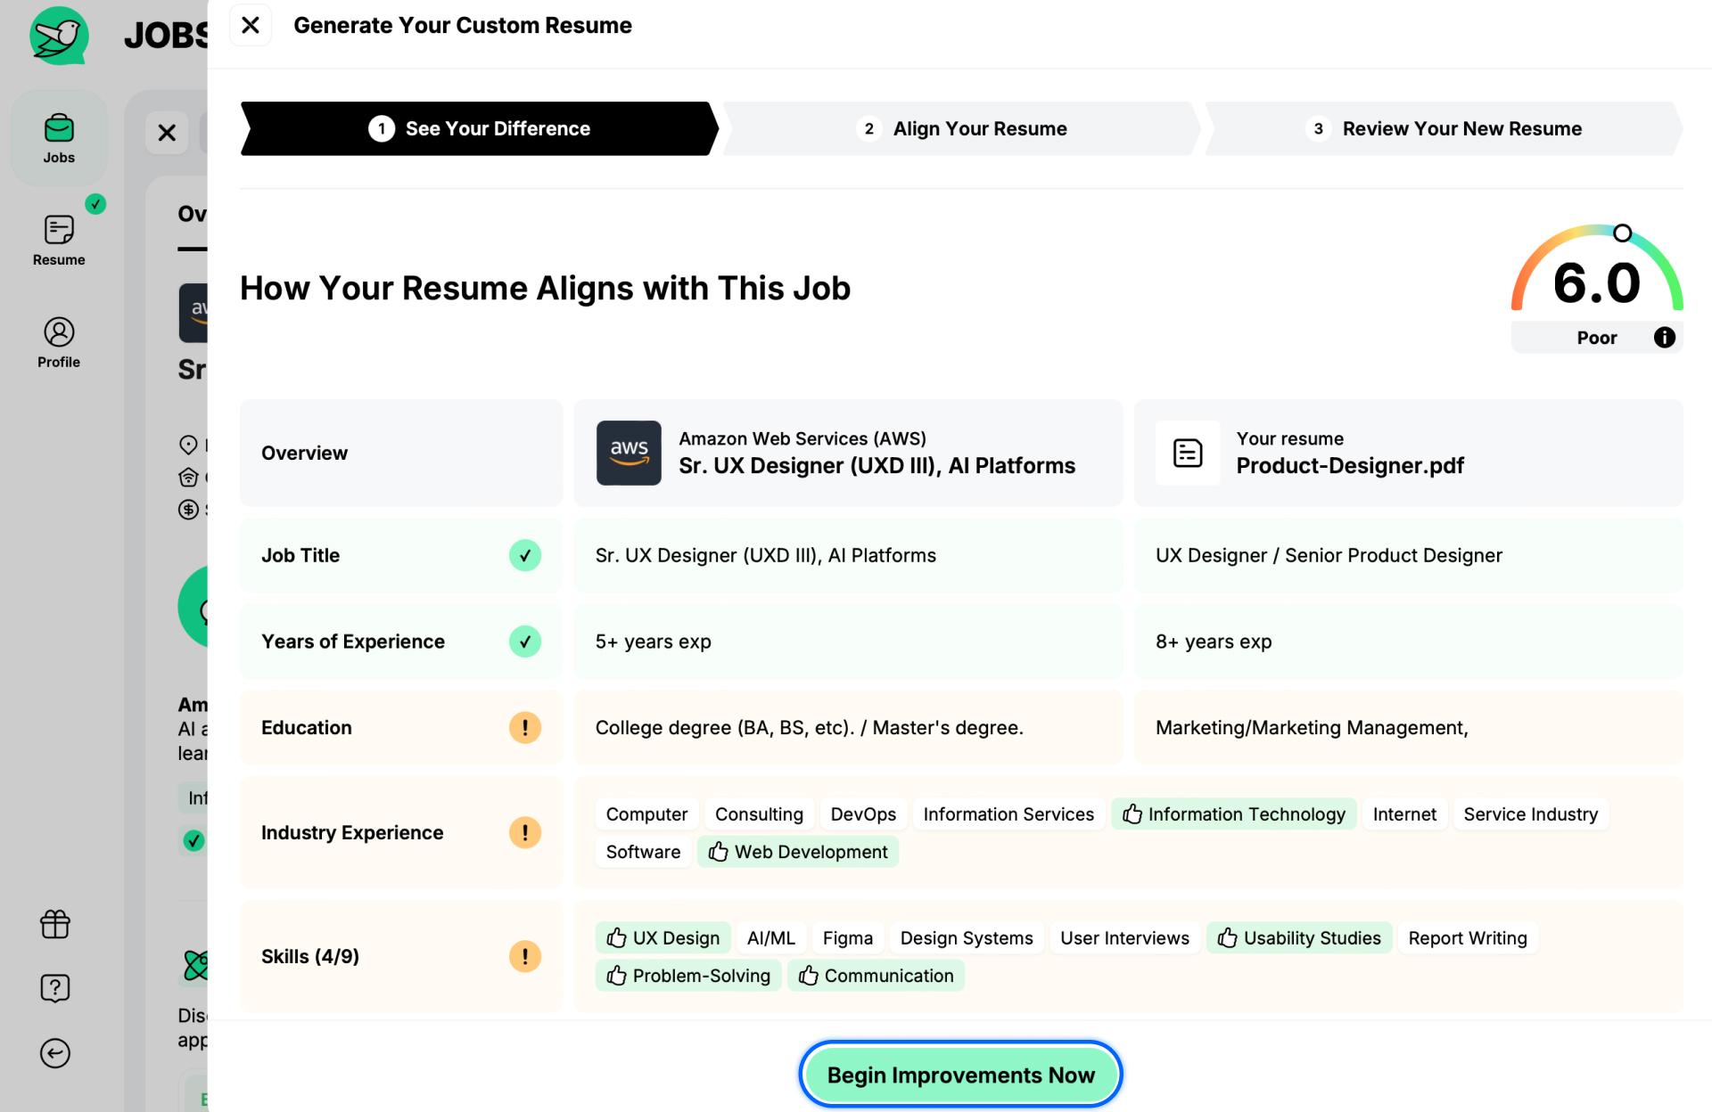This screenshot has height=1112, width=1712.
Task: Click the Profile navigation icon
Action: coord(57,343)
